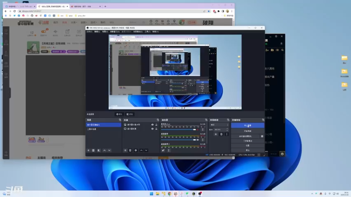Open transition properties dots menu
The width and height of the screenshot is (351, 197).
click(x=226, y=134)
